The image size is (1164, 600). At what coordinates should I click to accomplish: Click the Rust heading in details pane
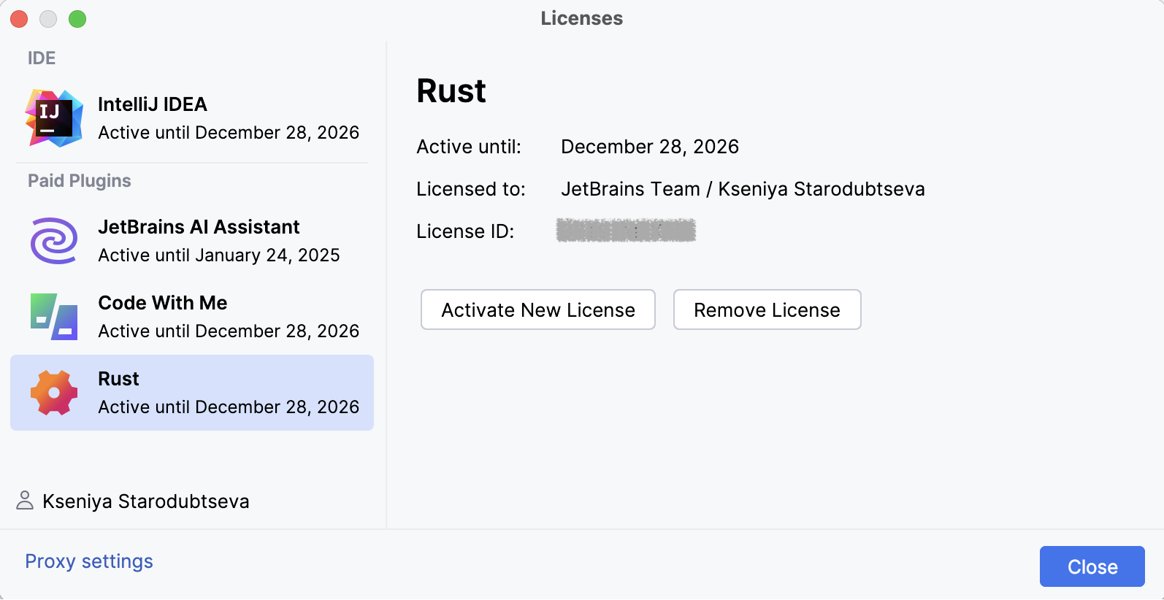451,91
